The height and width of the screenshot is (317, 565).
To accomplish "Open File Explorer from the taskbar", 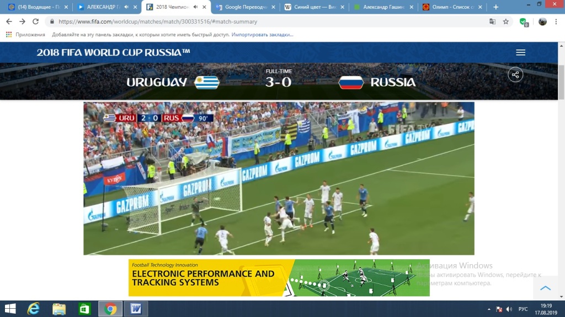I will click(x=59, y=309).
